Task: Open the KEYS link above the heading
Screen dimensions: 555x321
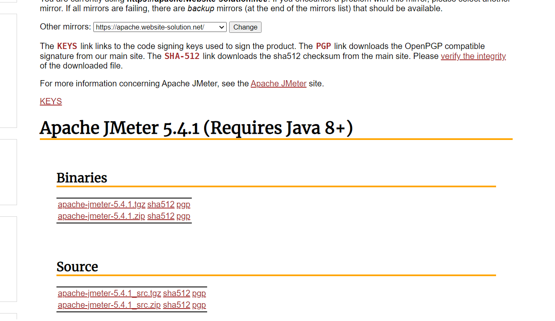Action: point(51,101)
